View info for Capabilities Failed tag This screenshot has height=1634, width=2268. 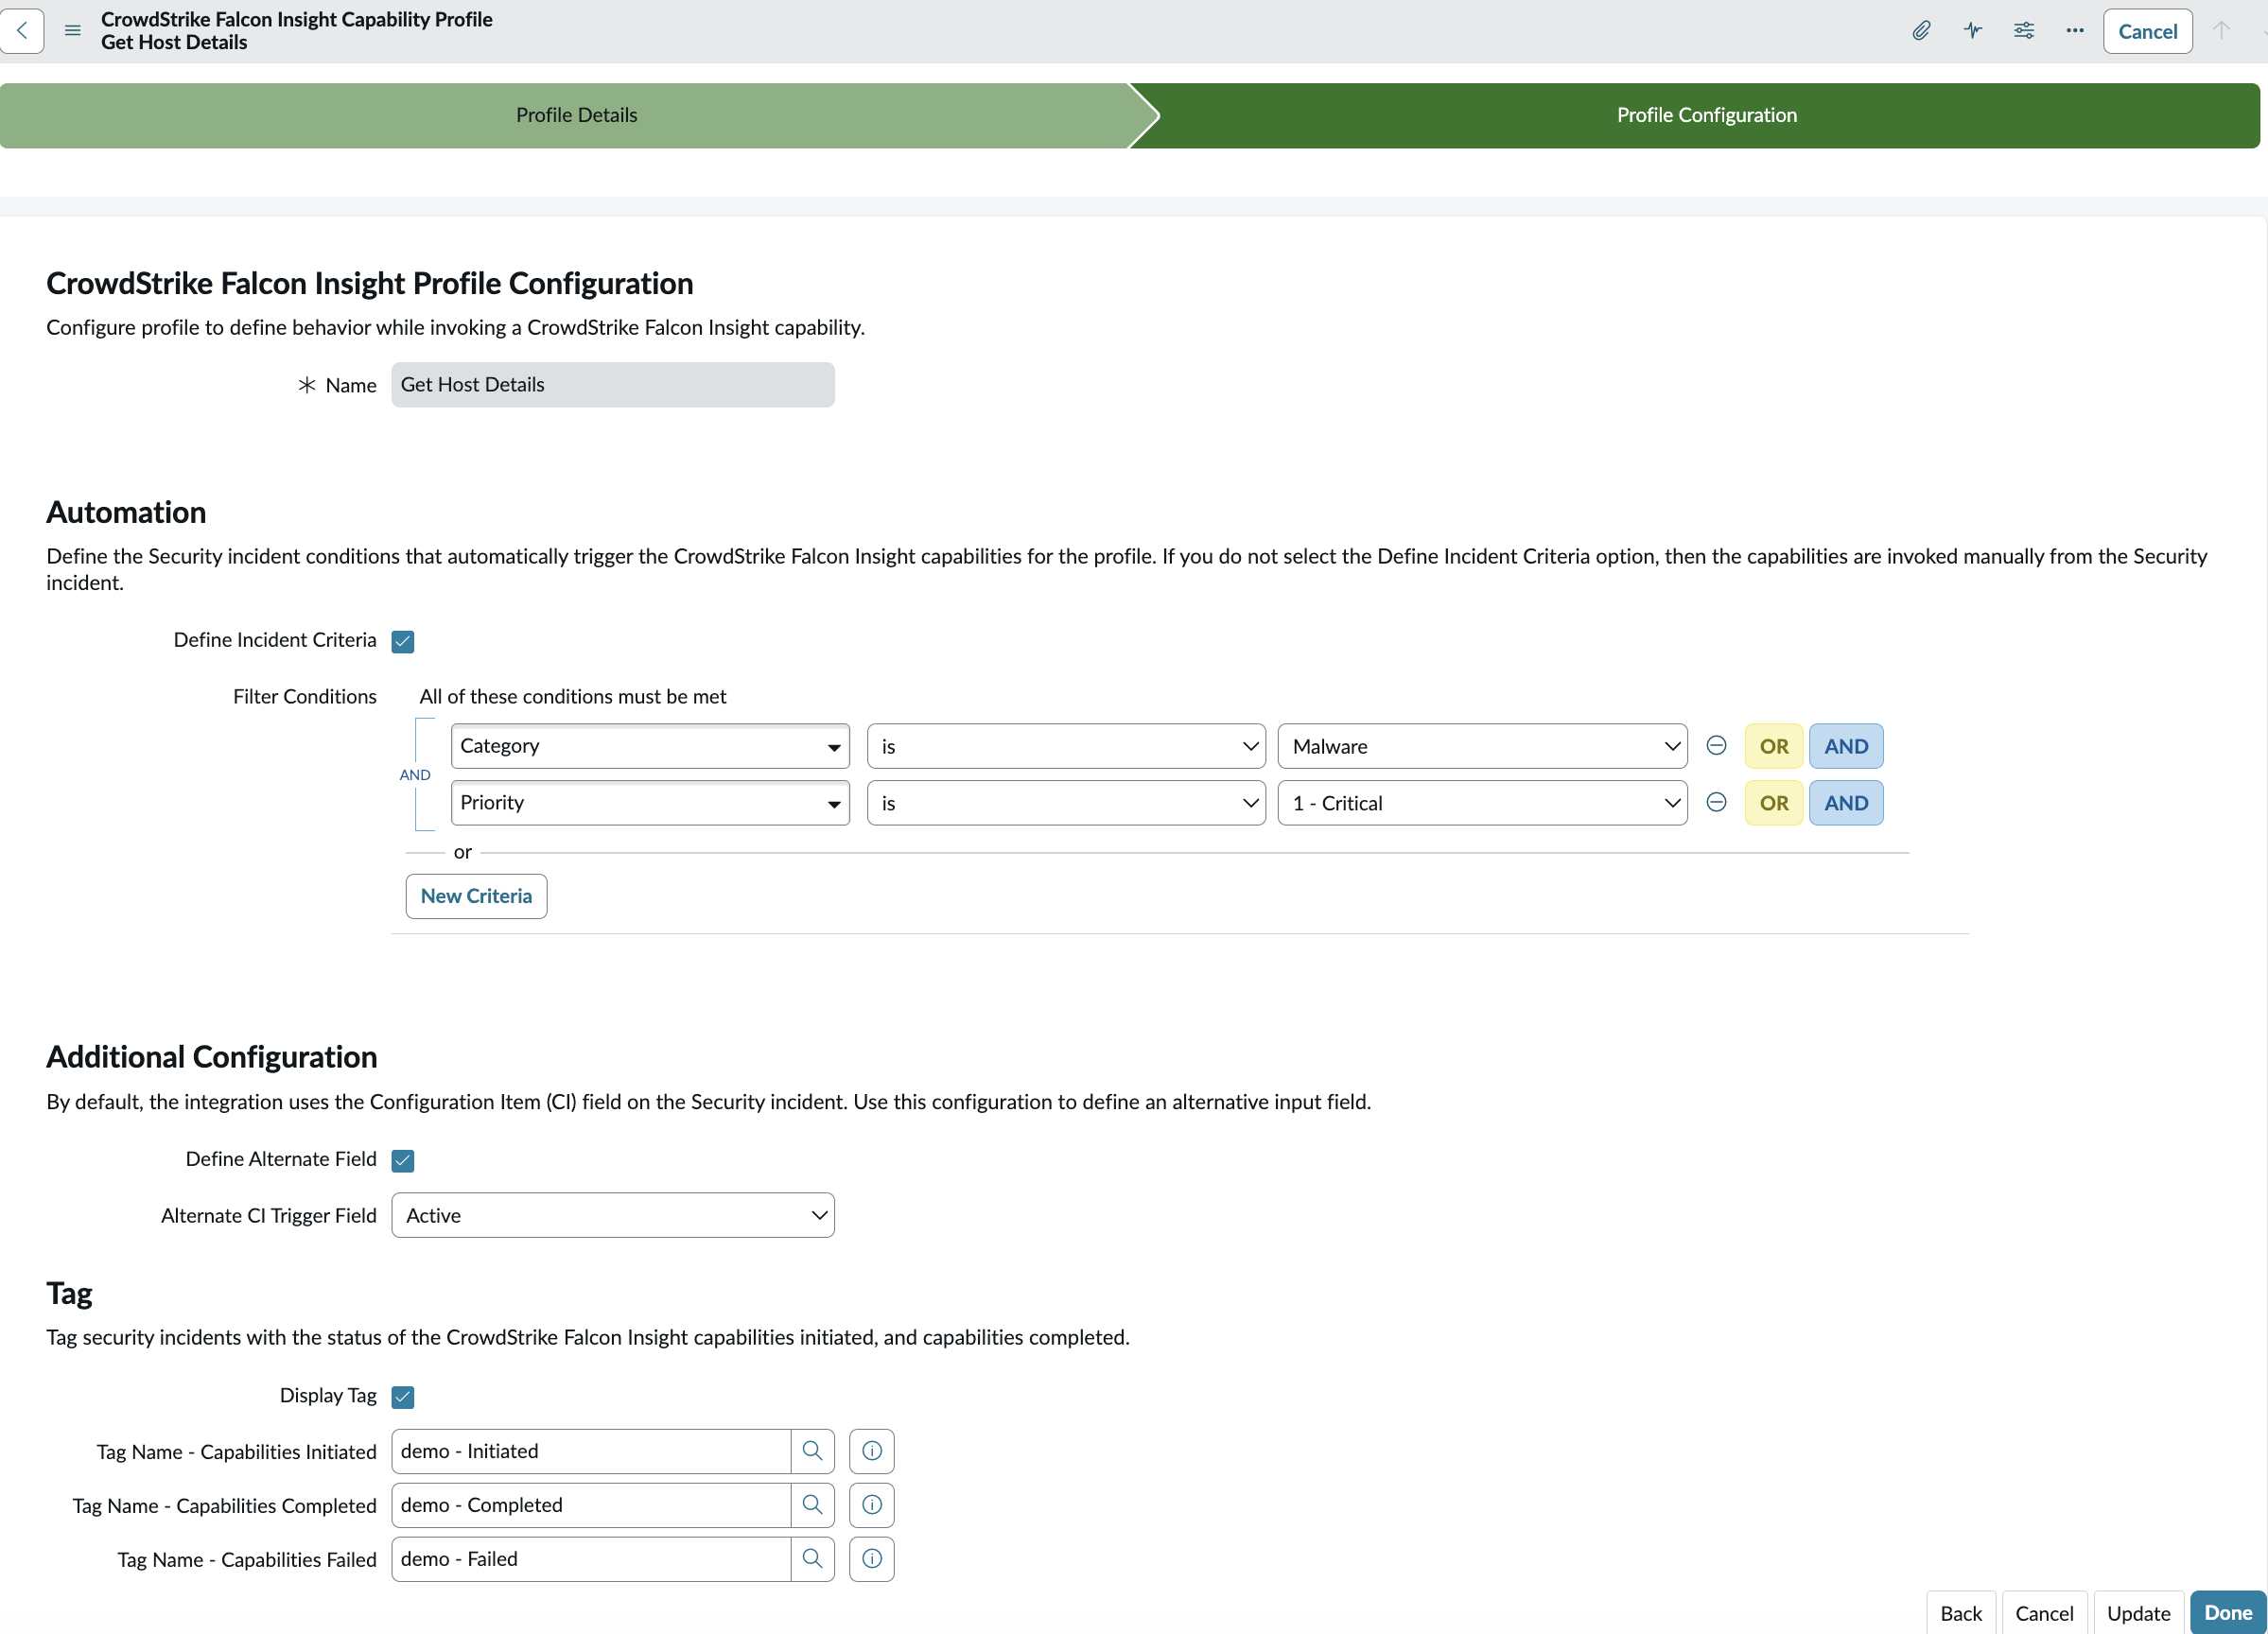point(872,1559)
